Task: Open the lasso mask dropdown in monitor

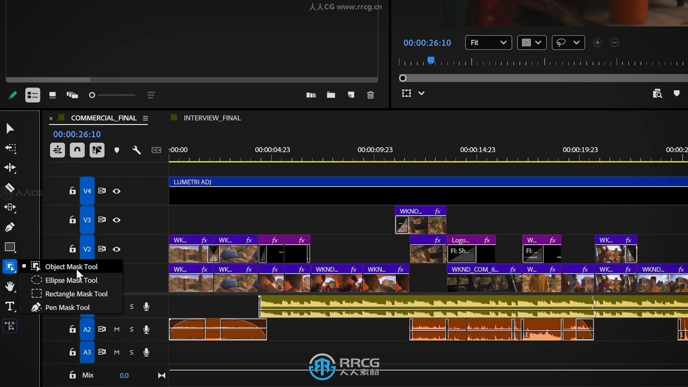Action: pos(568,43)
